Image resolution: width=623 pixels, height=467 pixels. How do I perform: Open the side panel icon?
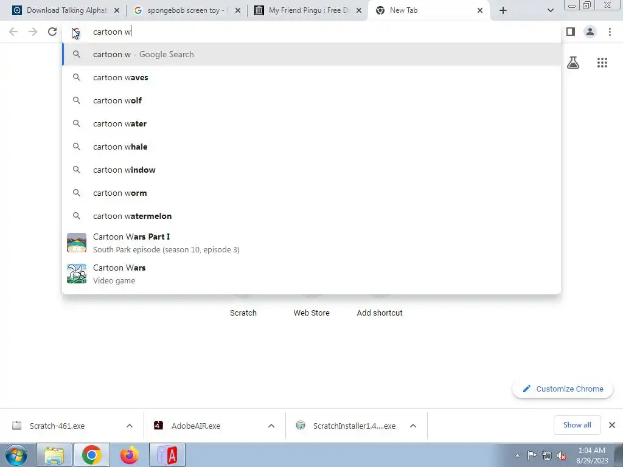click(x=571, y=32)
